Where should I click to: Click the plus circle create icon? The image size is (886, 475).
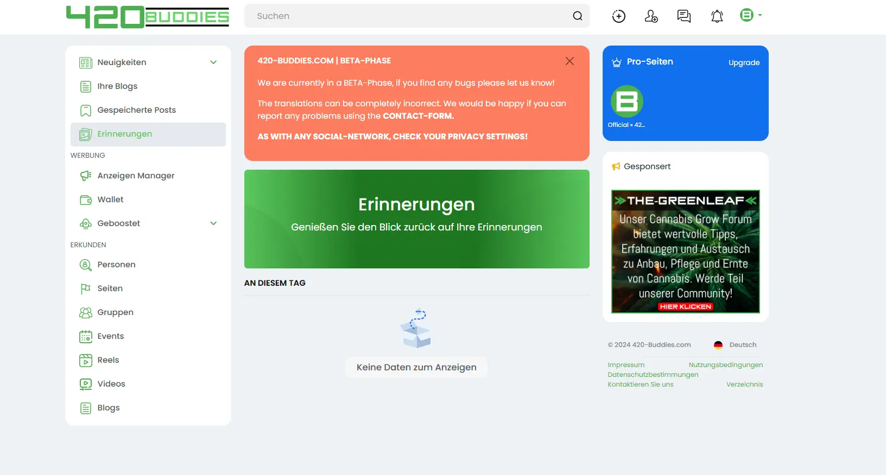click(x=618, y=16)
